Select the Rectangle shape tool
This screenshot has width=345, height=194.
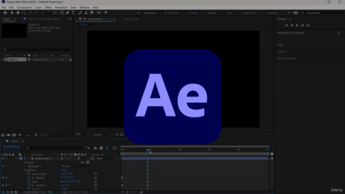coord(62,13)
